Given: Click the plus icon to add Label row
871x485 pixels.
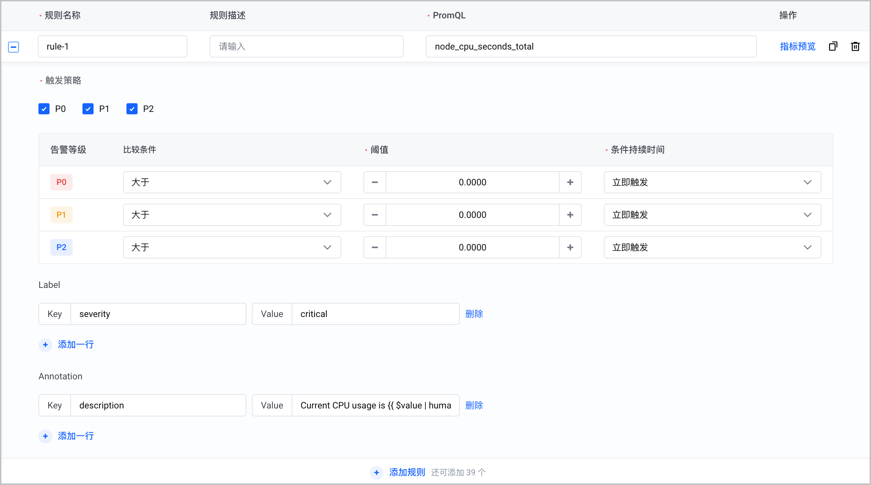Looking at the screenshot, I should 45,345.
